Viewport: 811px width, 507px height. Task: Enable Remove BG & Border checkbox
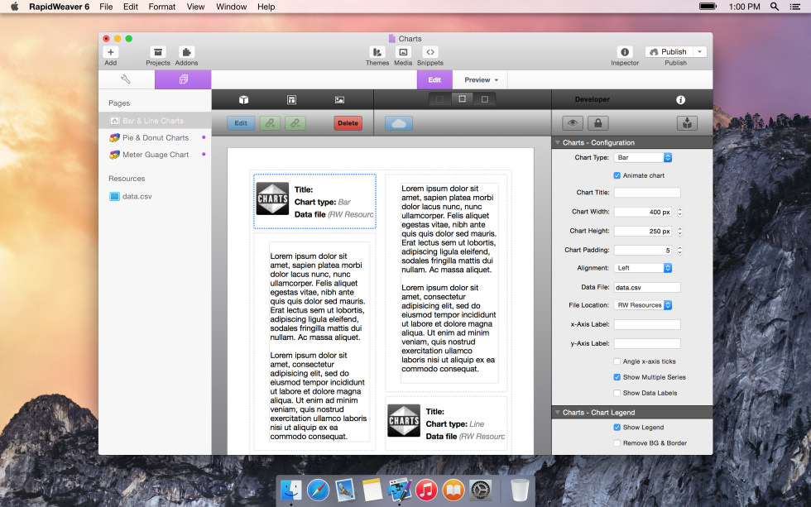point(617,443)
